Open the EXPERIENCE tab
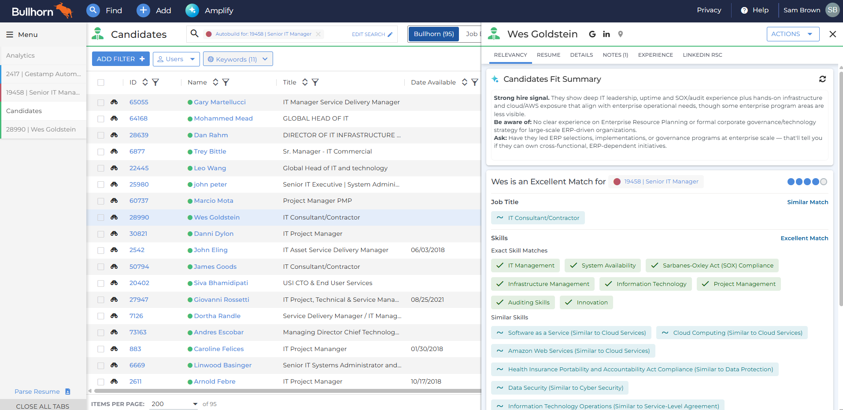This screenshot has width=843, height=410. [655, 55]
